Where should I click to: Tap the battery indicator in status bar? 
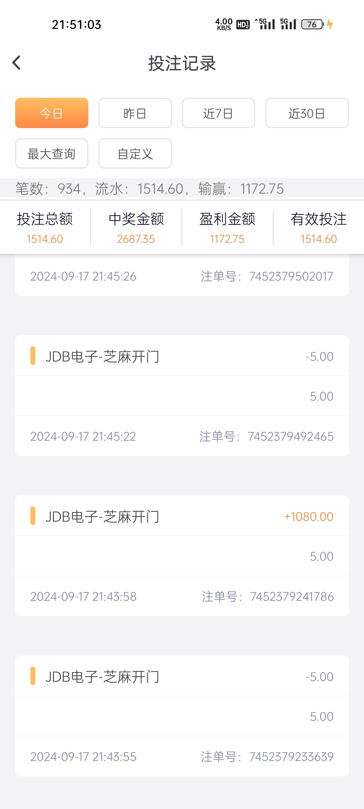pyautogui.click(x=312, y=24)
